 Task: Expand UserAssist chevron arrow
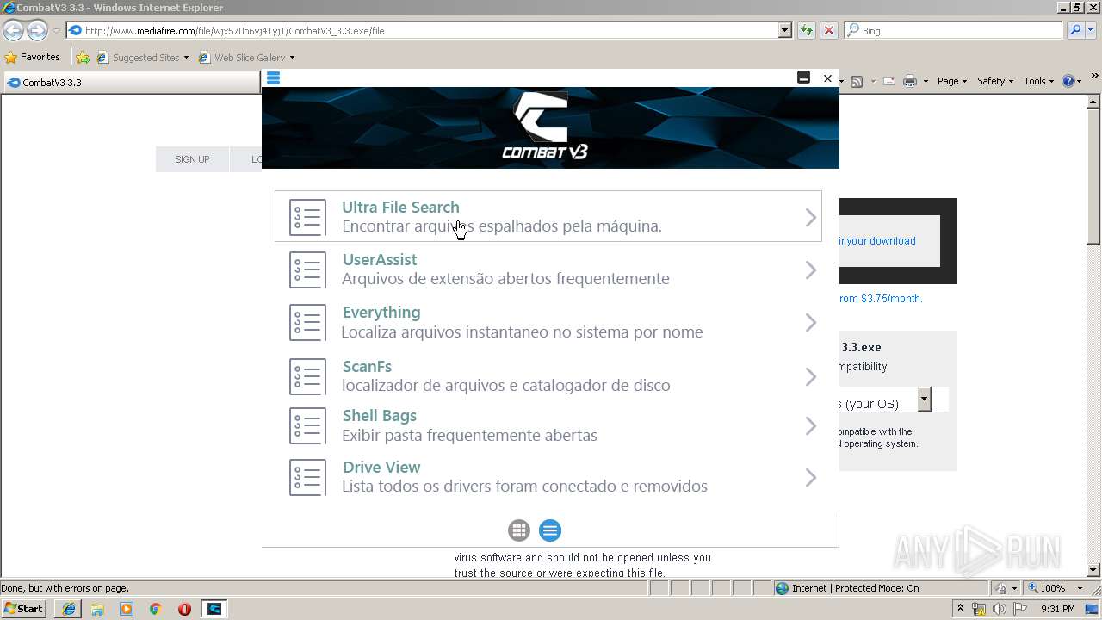point(811,270)
